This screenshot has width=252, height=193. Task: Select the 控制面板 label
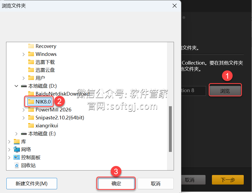[x=31, y=158]
